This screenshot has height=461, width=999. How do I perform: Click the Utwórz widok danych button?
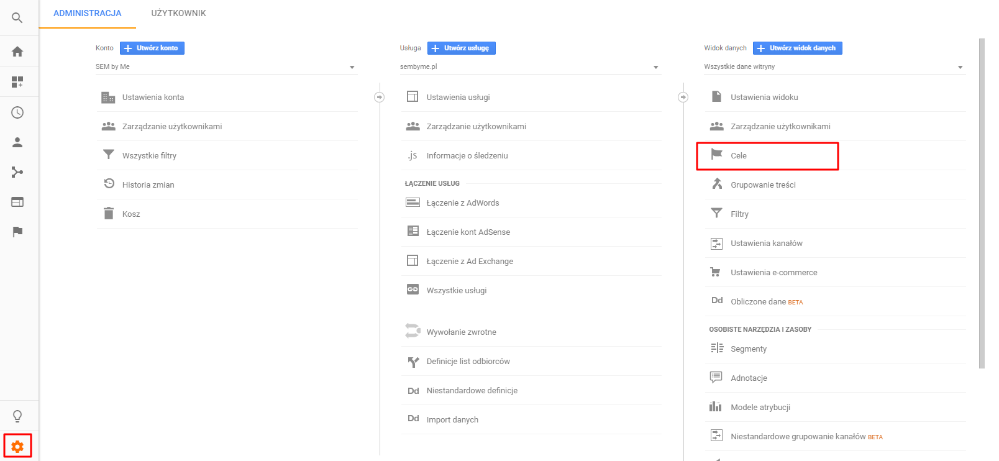797,48
